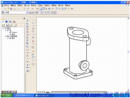Image resolution: width=130 pixels, height=98 pixels.
Task: Select the Text tool marked A
Action: pos(28,71)
